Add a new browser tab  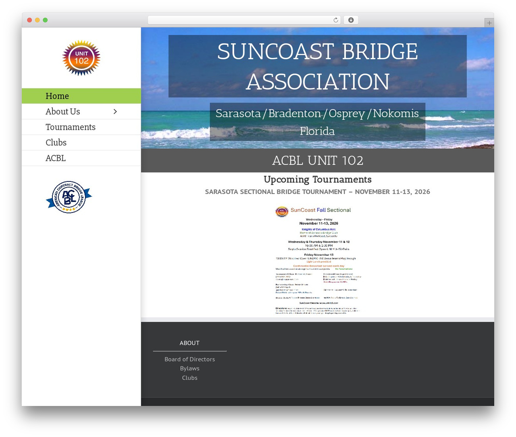489,23
